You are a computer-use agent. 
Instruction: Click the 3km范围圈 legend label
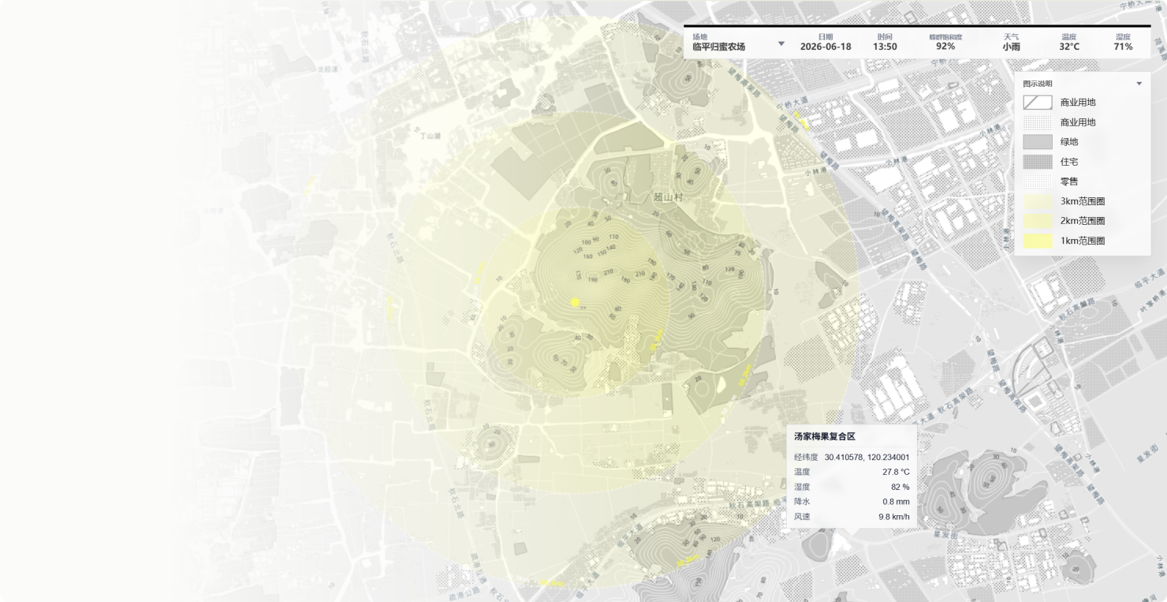(1083, 201)
